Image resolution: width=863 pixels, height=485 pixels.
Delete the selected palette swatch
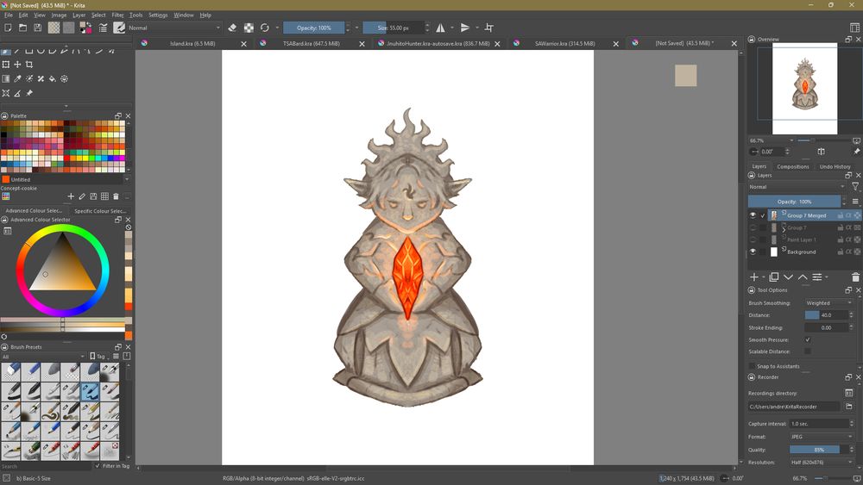pos(116,196)
